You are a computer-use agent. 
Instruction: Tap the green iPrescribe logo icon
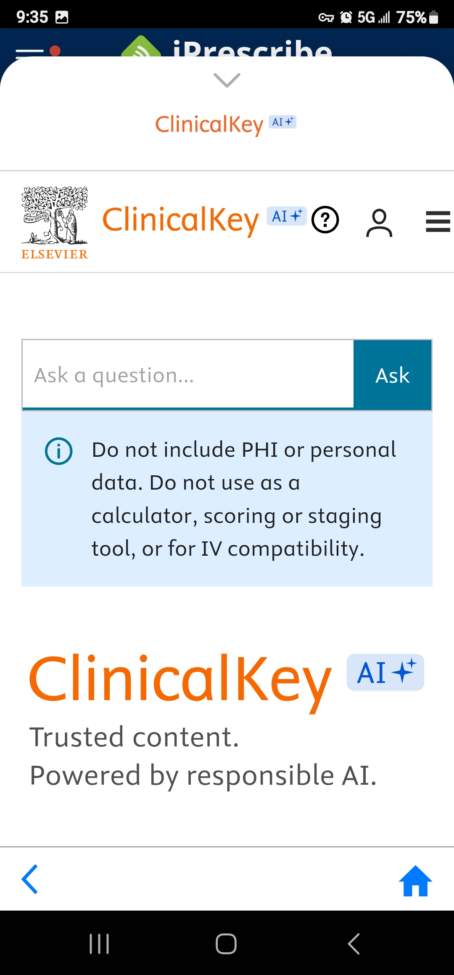coord(141,47)
